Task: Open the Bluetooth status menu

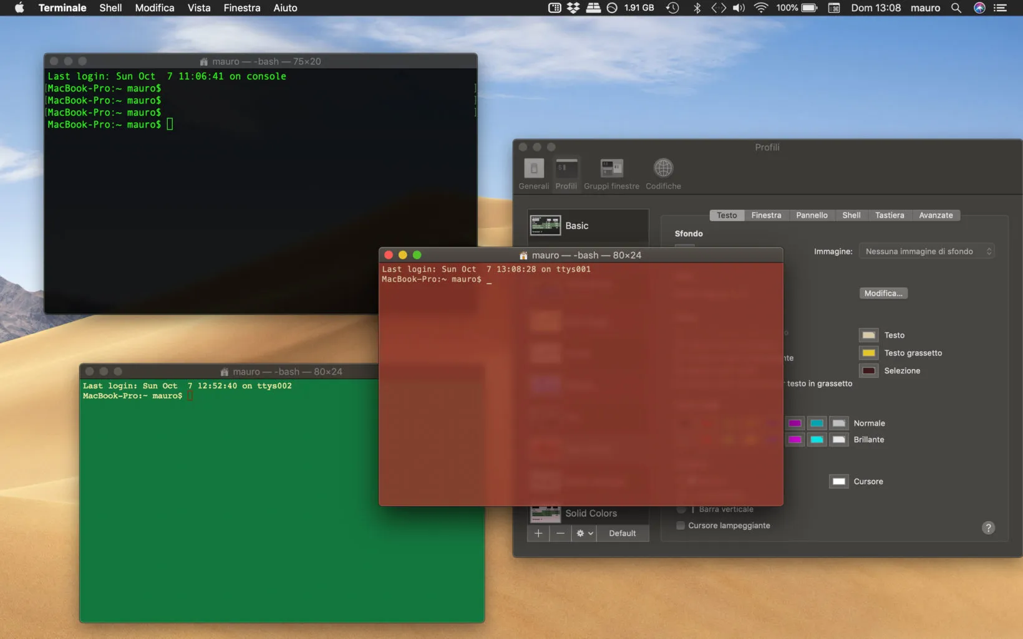Action: click(697, 7)
